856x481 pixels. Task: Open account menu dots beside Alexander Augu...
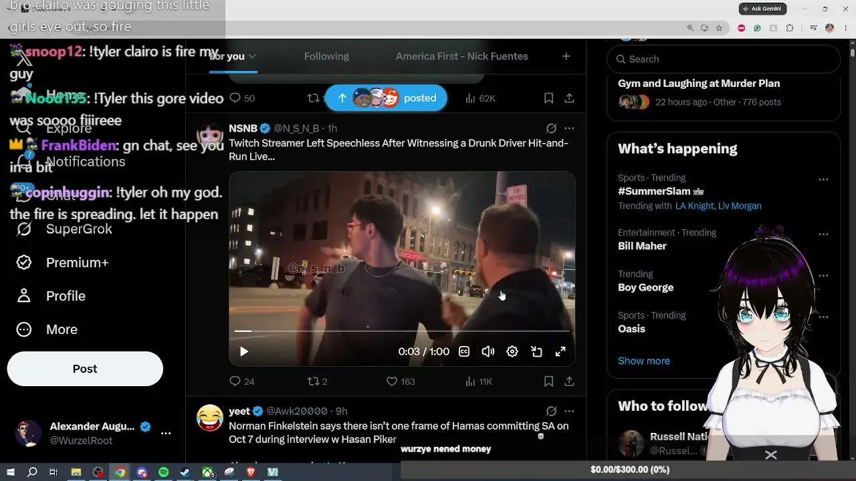[x=166, y=433]
